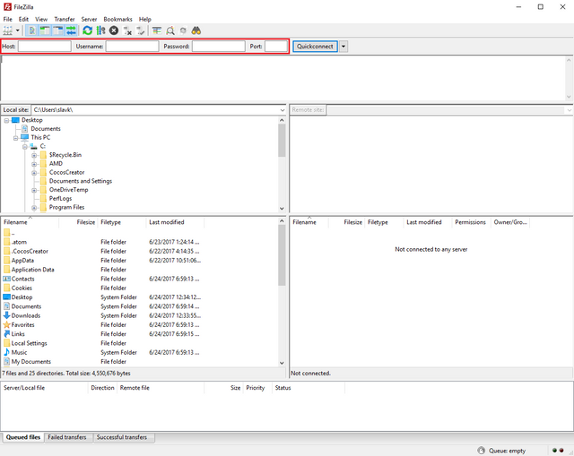
Task: Open the Quickconnect history dropdown
Action: click(344, 47)
